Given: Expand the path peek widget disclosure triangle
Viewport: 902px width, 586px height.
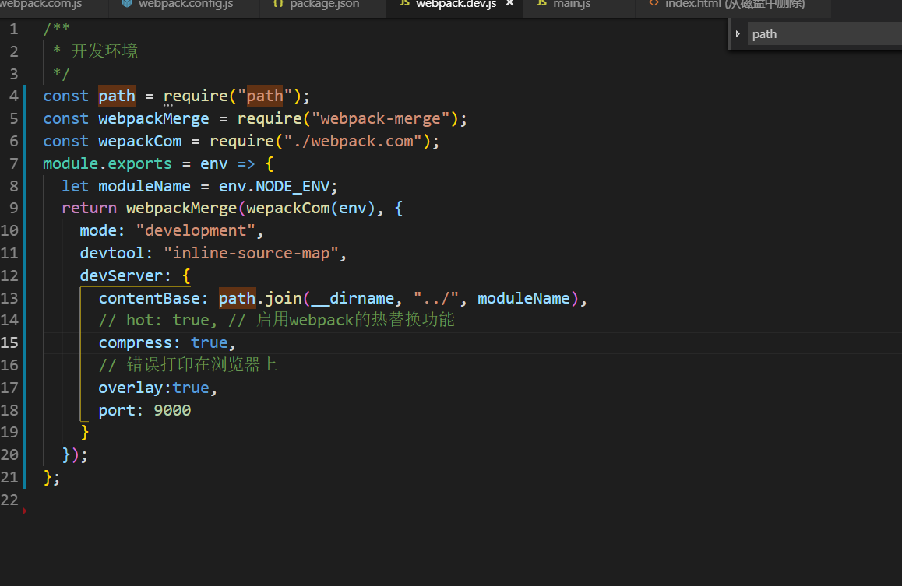Looking at the screenshot, I should (x=737, y=33).
